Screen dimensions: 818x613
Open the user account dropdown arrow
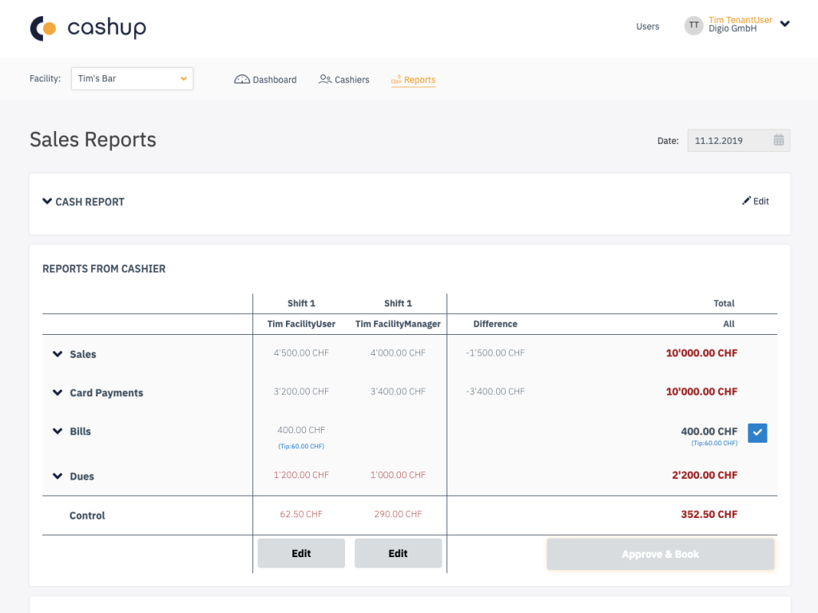pyautogui.click(x=784, y=24)
